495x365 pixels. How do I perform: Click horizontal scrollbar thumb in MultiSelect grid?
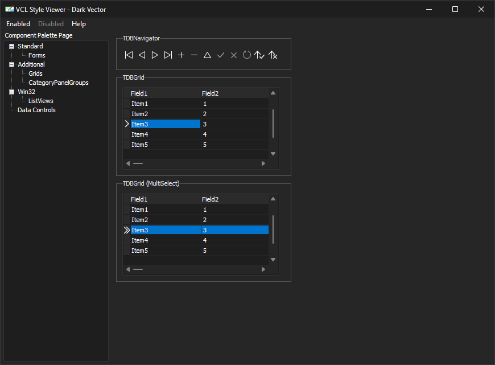click(x=138, y=269)
